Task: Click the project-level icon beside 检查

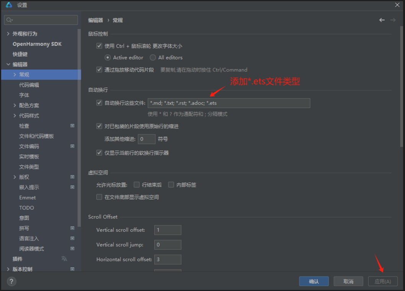Action: [72, 126]
